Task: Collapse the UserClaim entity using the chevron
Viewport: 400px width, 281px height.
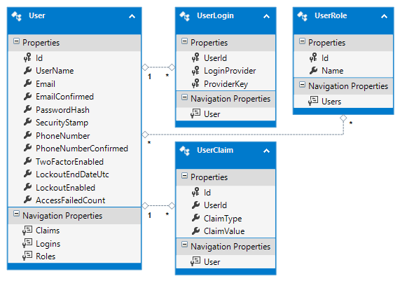Action: point(266,151)
